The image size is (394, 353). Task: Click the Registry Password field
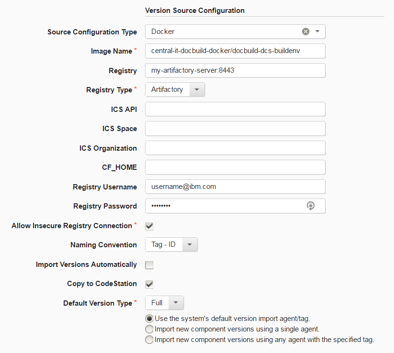(x=225, y=206)
